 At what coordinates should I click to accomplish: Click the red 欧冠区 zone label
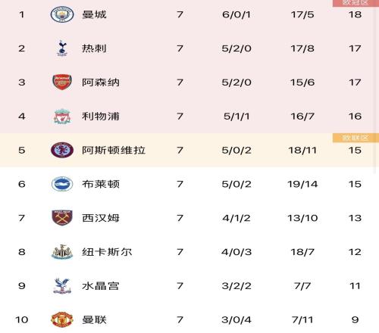pyautogui.click(x=356, y=3)
